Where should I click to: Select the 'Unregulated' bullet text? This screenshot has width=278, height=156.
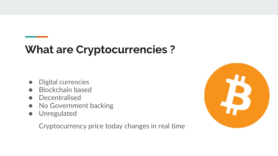pos(58,113)
